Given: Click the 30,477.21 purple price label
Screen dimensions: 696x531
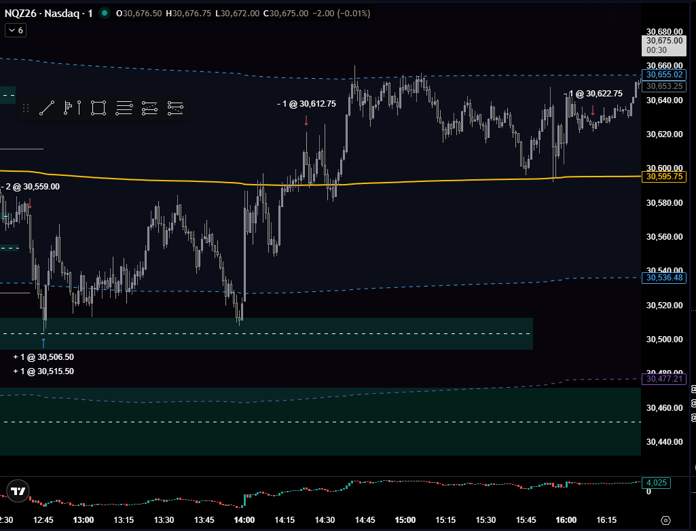Looking at the screenshot, I should coord(664,379).
